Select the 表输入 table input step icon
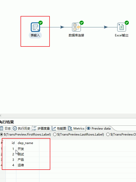Image resolution: width=136 pixels, height=182 pixels. point(35,27)
